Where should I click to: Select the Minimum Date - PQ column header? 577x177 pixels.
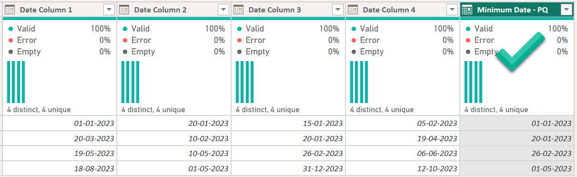[x=517, y=10]
